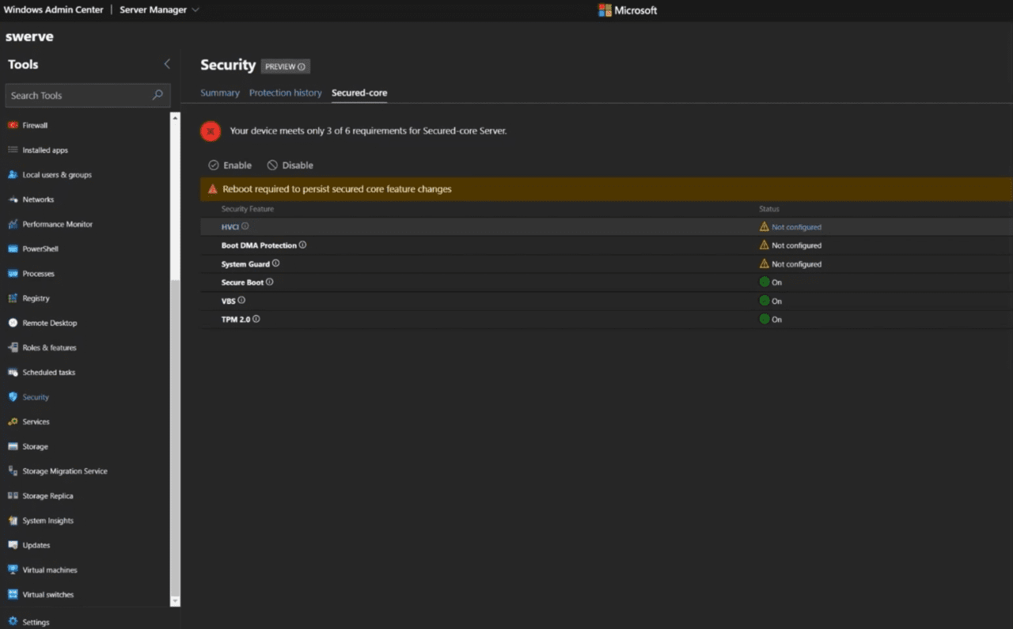
Task: Select the Storage icon
Action: click(13, 446)
